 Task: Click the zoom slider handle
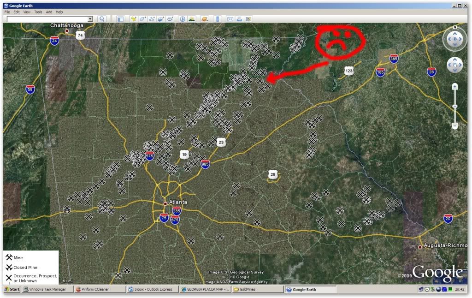coord(455,107)
